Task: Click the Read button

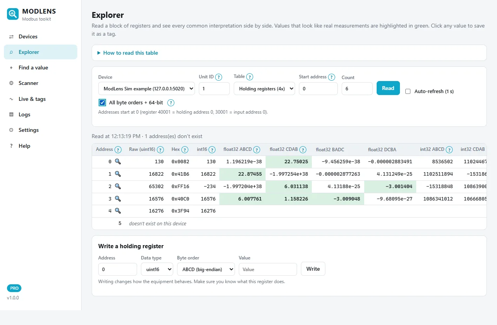Action: (388, 88)
